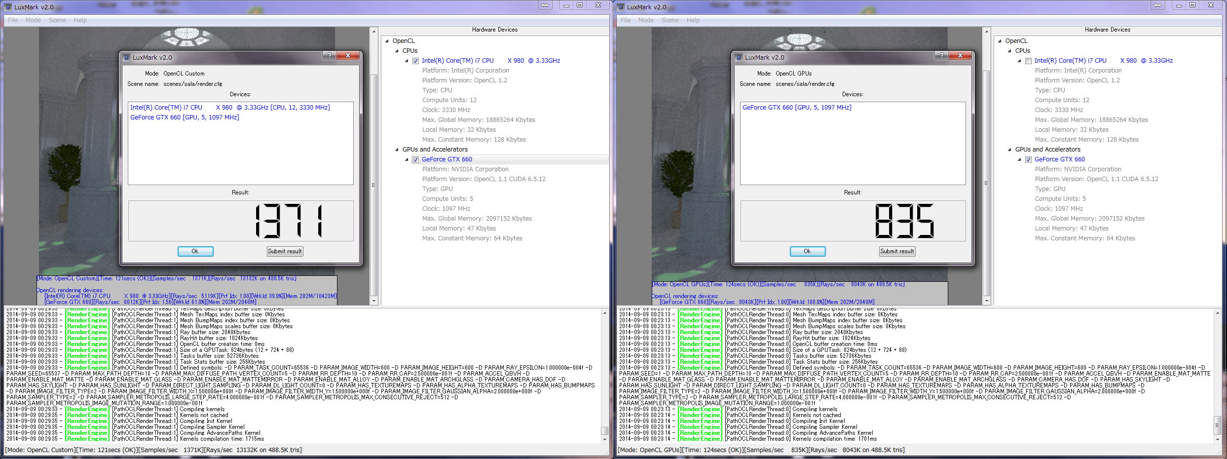
Task: Uncheck the Intel Core i7 CPU device in left window
Action: 415,61
